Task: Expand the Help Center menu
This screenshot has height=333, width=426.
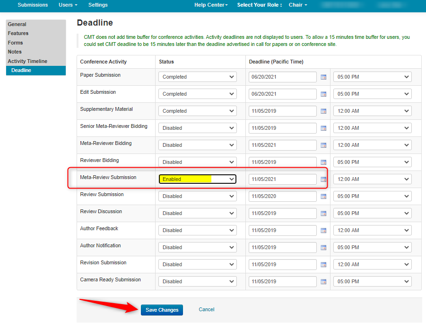Action: coord(211,5)
